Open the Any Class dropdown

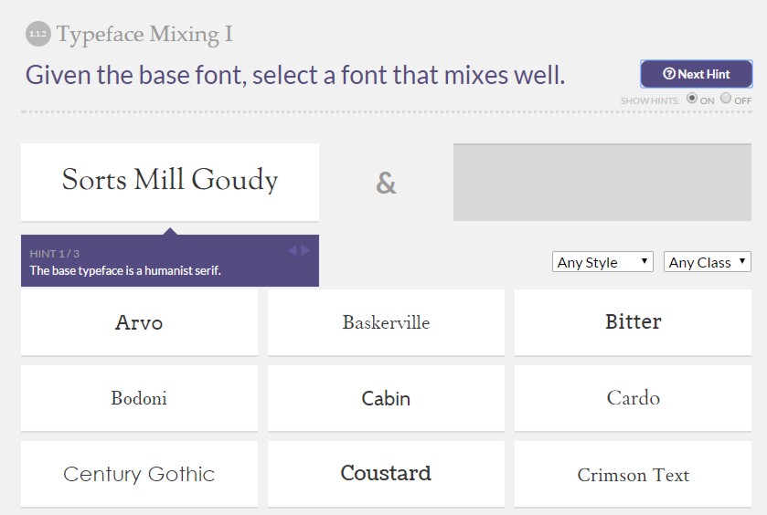click(708, 262)
